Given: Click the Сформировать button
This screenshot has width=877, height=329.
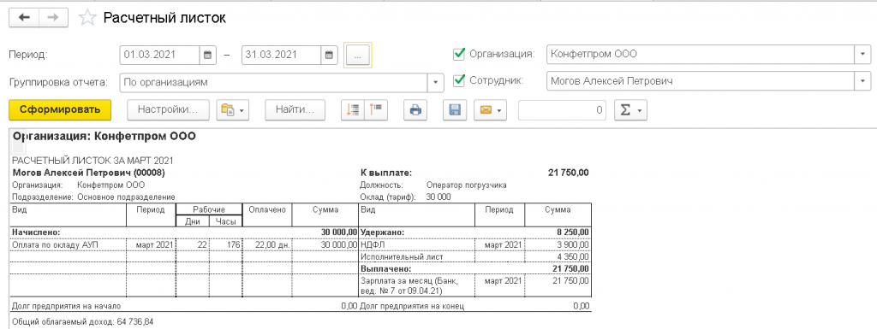Looking at the screenshot, I should pos(61,109).
